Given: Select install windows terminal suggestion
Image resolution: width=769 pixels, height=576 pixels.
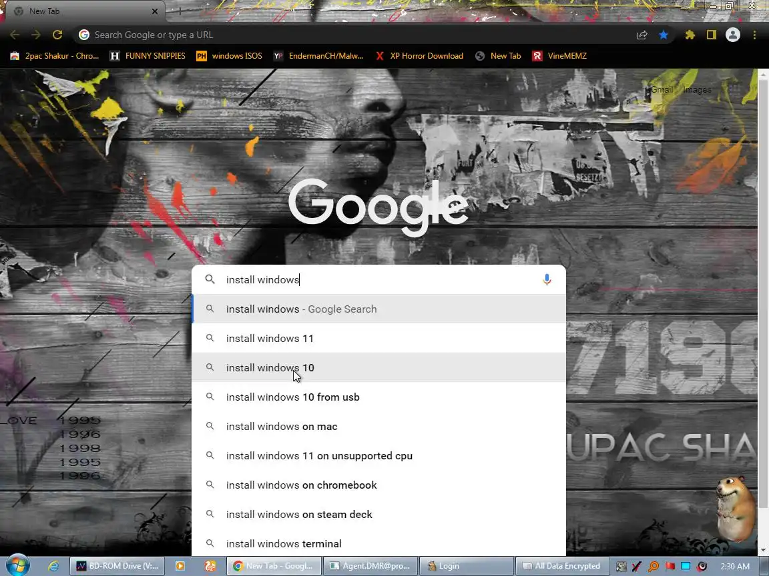Looking at the screenshot, I should (378, 544).
